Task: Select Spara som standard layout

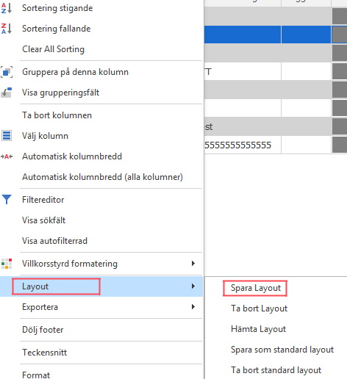Action: (282, 350)
